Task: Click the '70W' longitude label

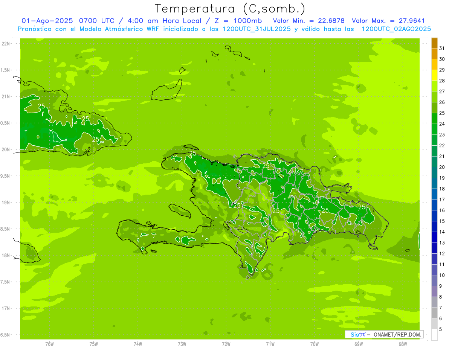Action: pos(315,344)
